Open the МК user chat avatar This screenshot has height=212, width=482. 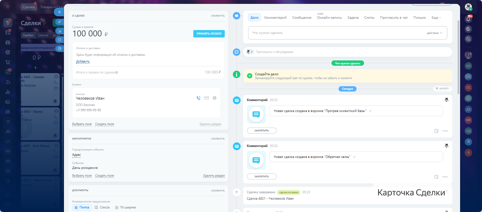(468, 120)
